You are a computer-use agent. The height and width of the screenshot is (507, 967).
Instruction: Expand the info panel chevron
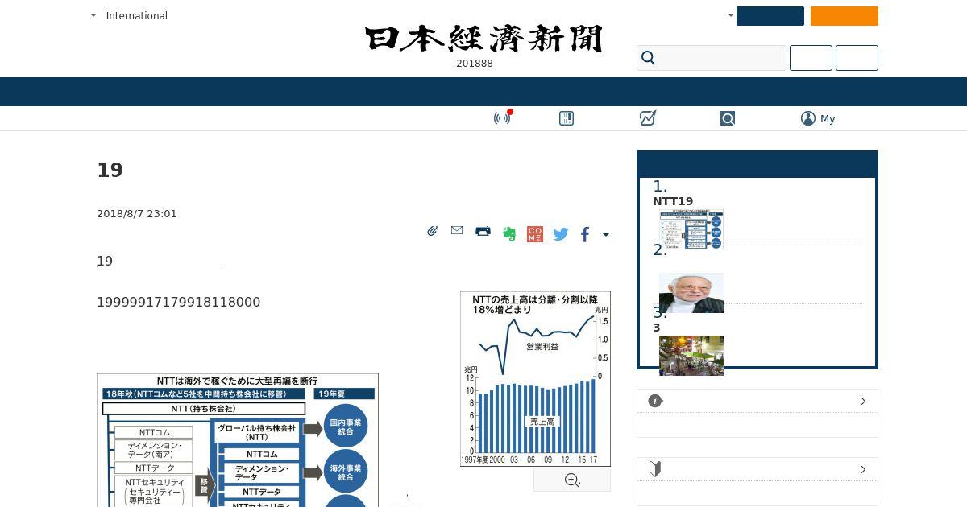pyautogui.click(x=863, y=401)
